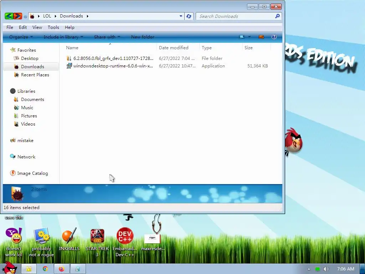Open the recent locations dropdown beside nav arrows
The image size is (365, 274).
point(25,16)
